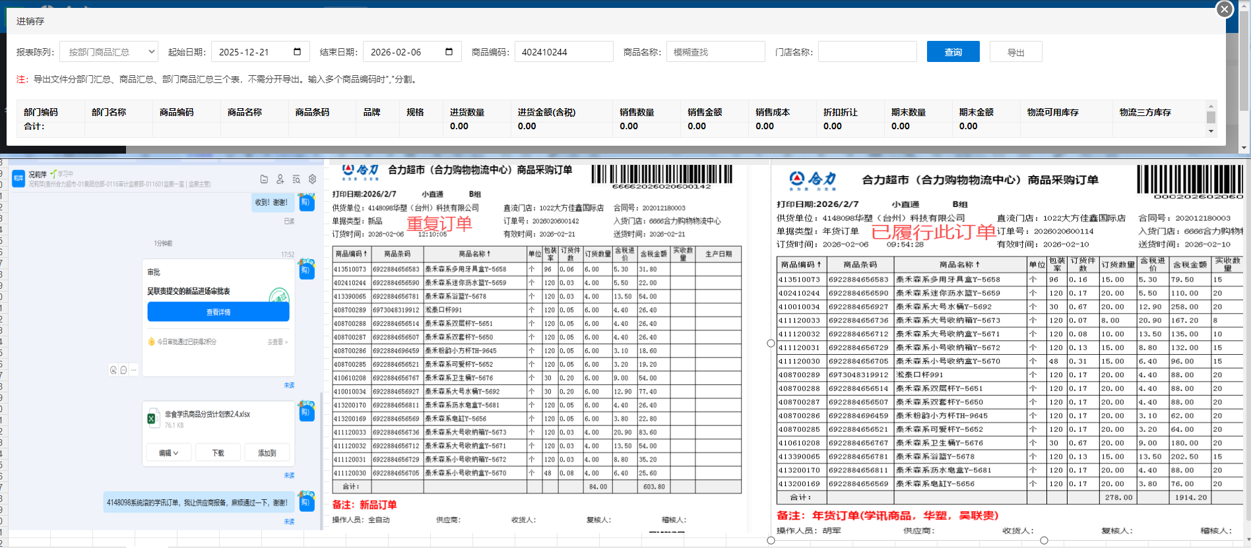Image resolution: width=1251 pixels, height=548 pixels.
Task: Open calendar picker for 起始日期
Action: 297,52
